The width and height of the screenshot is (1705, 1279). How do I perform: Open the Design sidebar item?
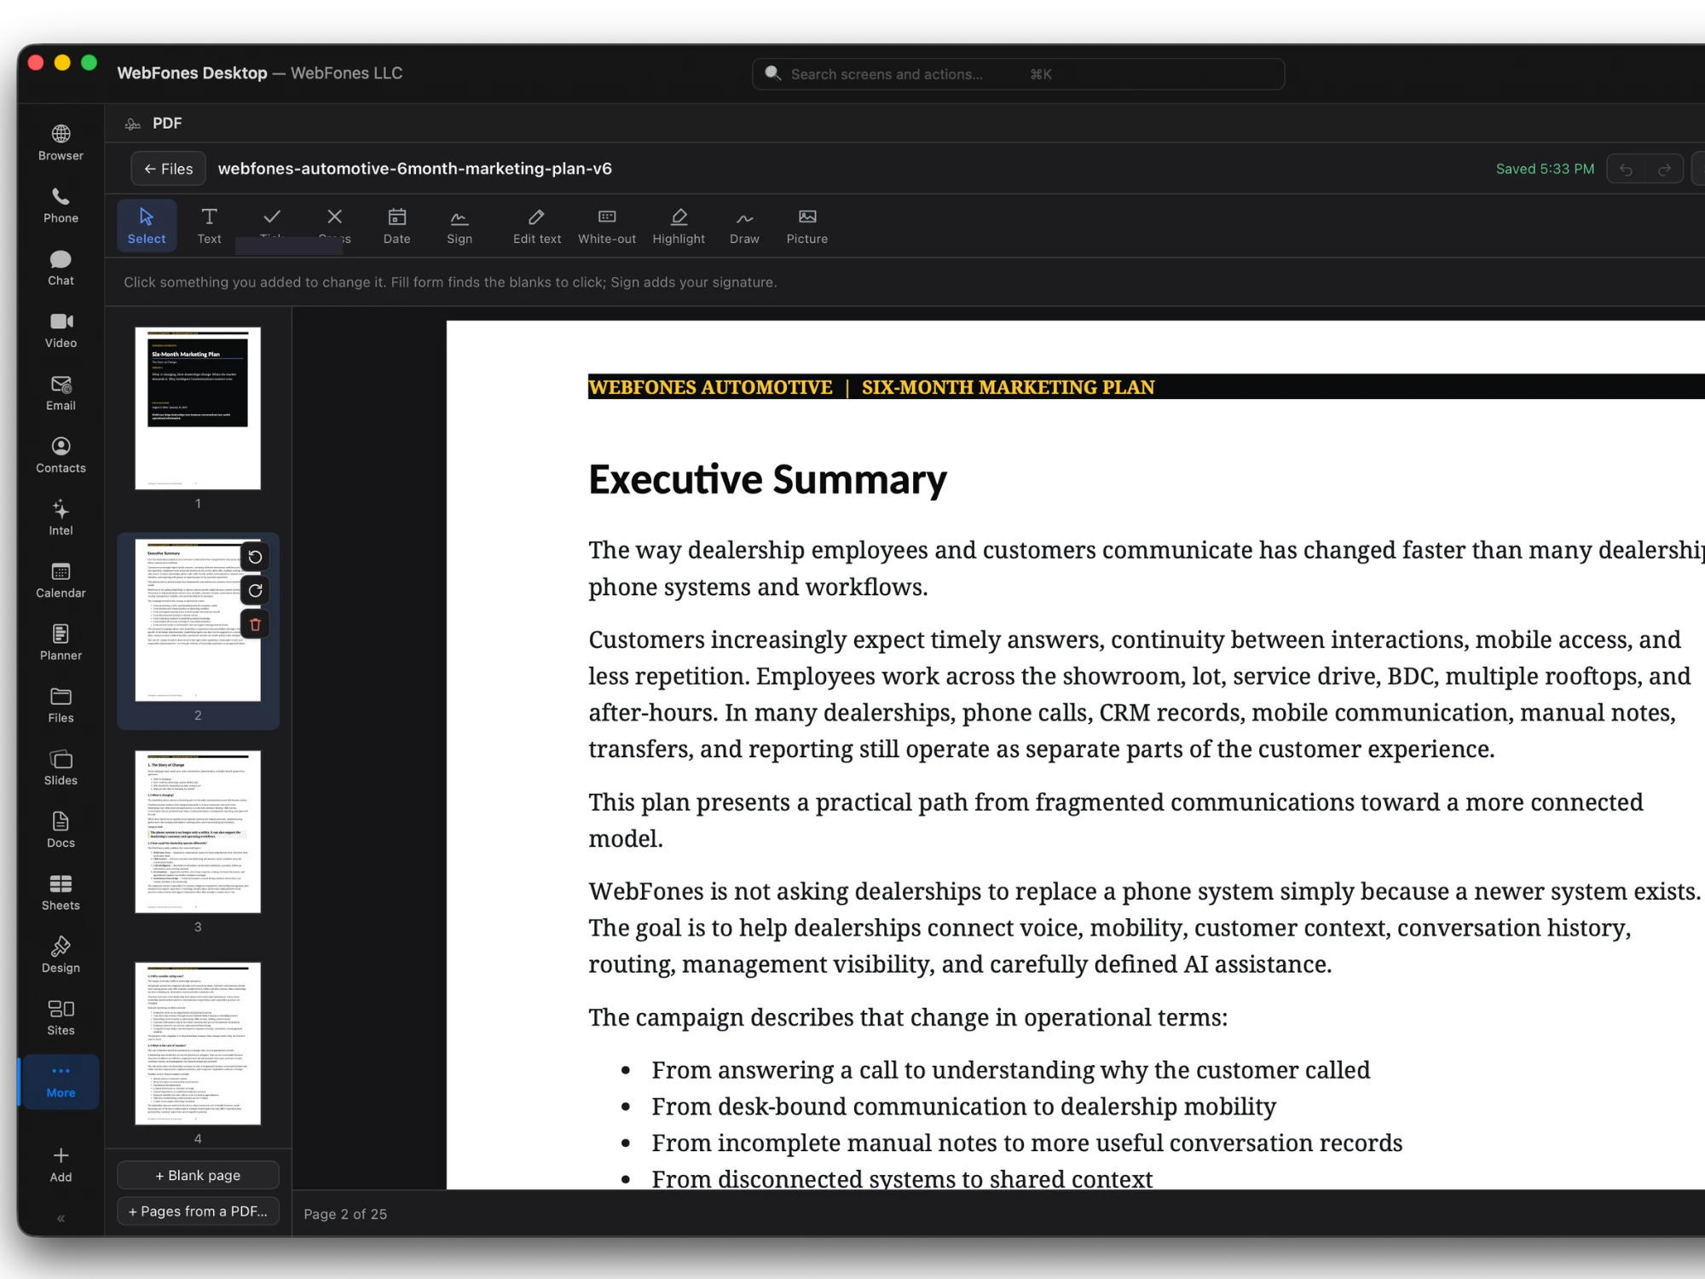pyautogui.click(x=61, y=955)
